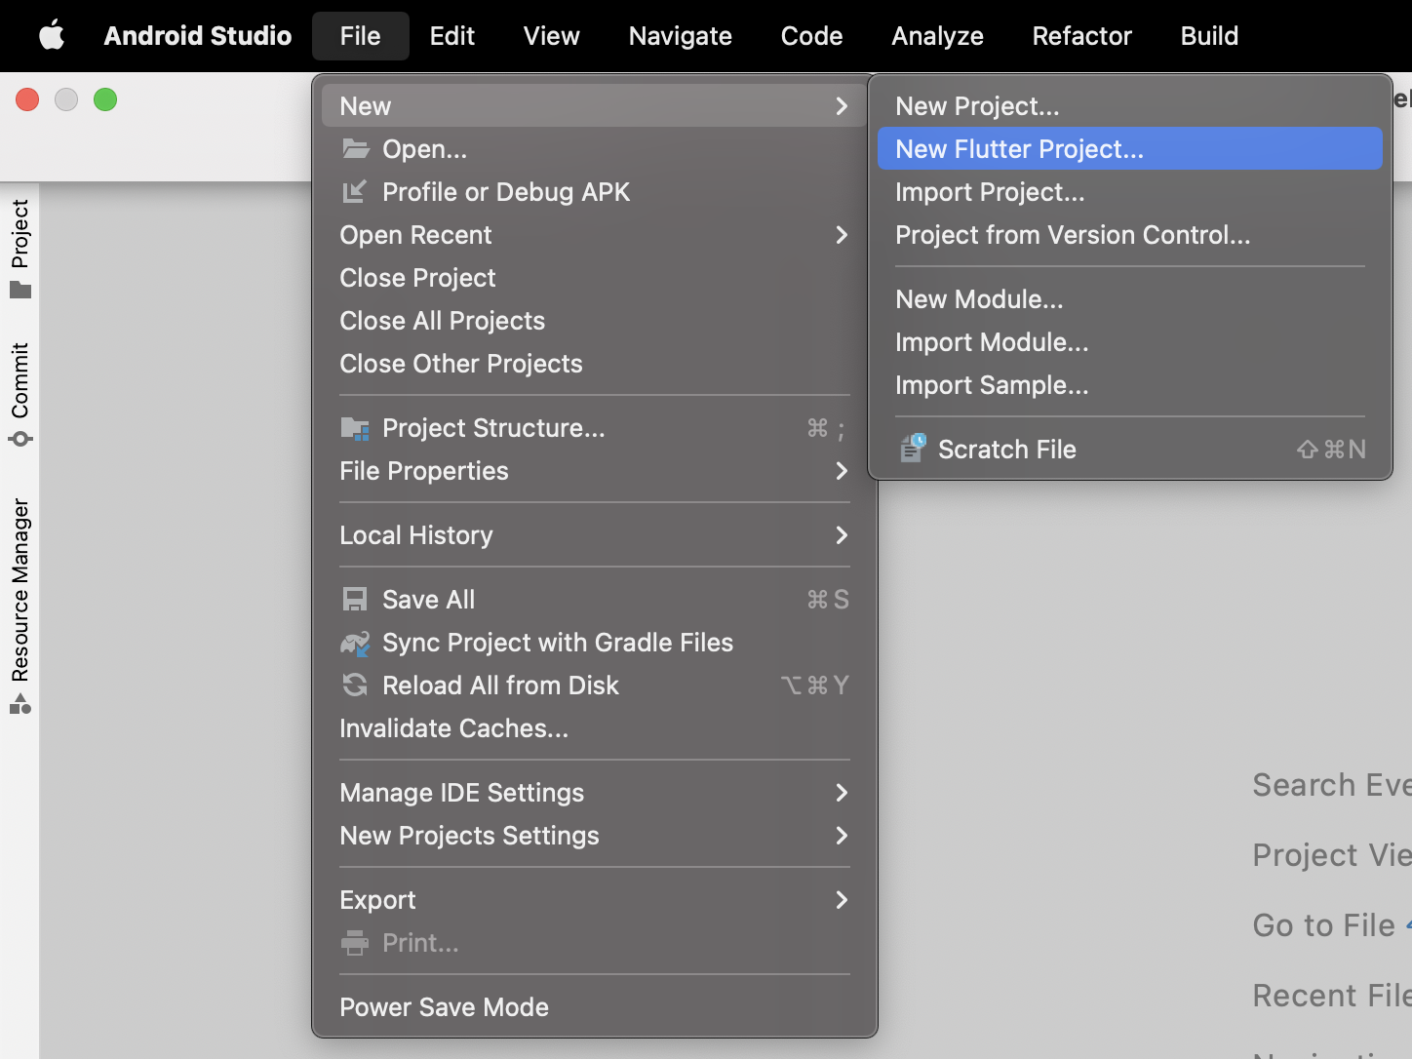This screenshot has width=1412, height=1059.
Task: Expand the Manage IDE Settings arrow
Action: tap(842, 793)
